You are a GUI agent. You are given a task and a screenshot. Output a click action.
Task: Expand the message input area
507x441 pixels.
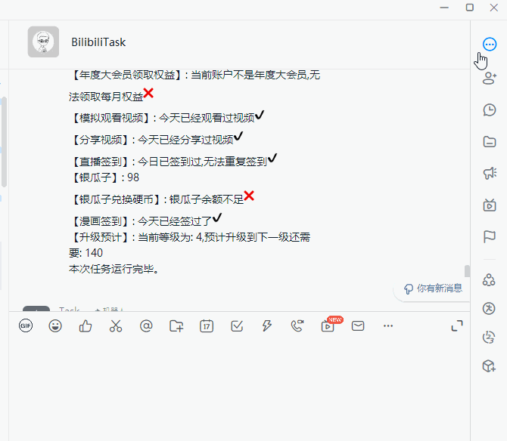tap(457, 325)
